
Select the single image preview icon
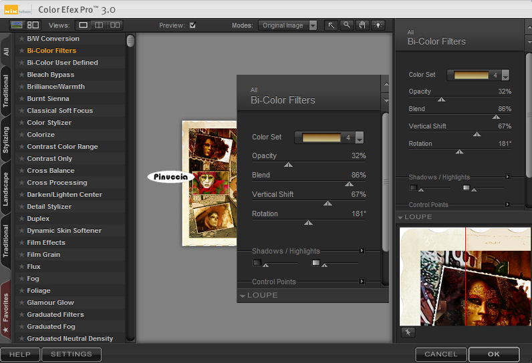coord(17,25)
